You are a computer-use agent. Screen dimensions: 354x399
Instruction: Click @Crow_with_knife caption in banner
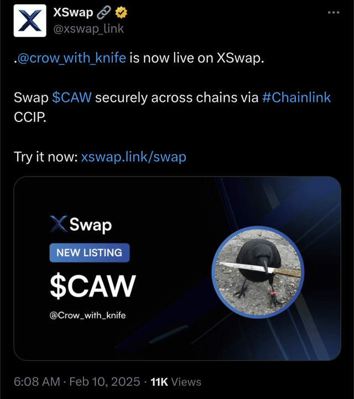click(x=88, y=315)
